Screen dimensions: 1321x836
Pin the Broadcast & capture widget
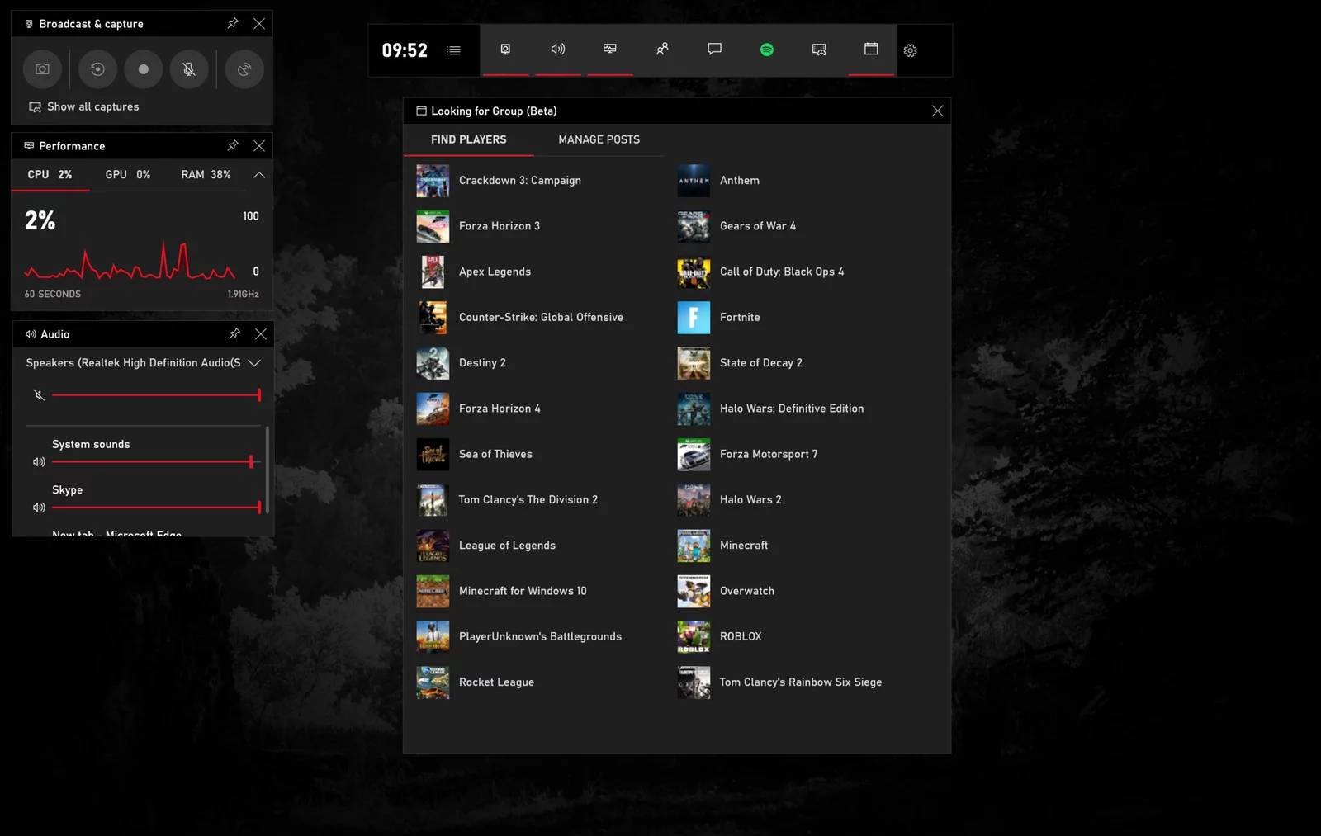[x=233, y=23]
